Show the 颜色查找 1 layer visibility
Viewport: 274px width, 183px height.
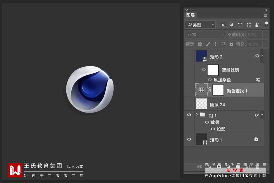point(189,90)
